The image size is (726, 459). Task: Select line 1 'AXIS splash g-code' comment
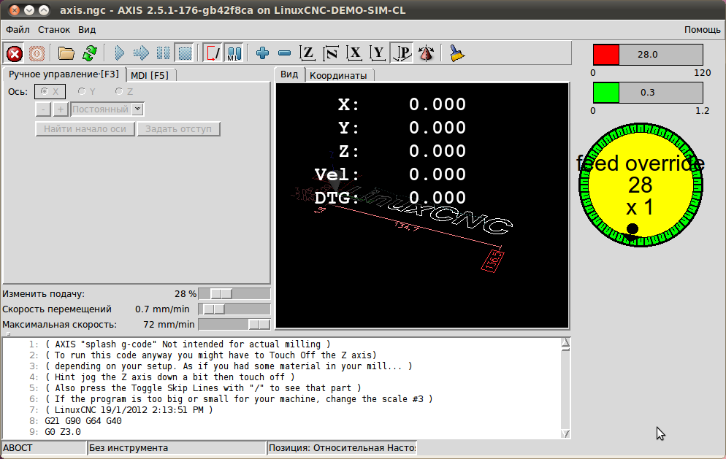188,344
